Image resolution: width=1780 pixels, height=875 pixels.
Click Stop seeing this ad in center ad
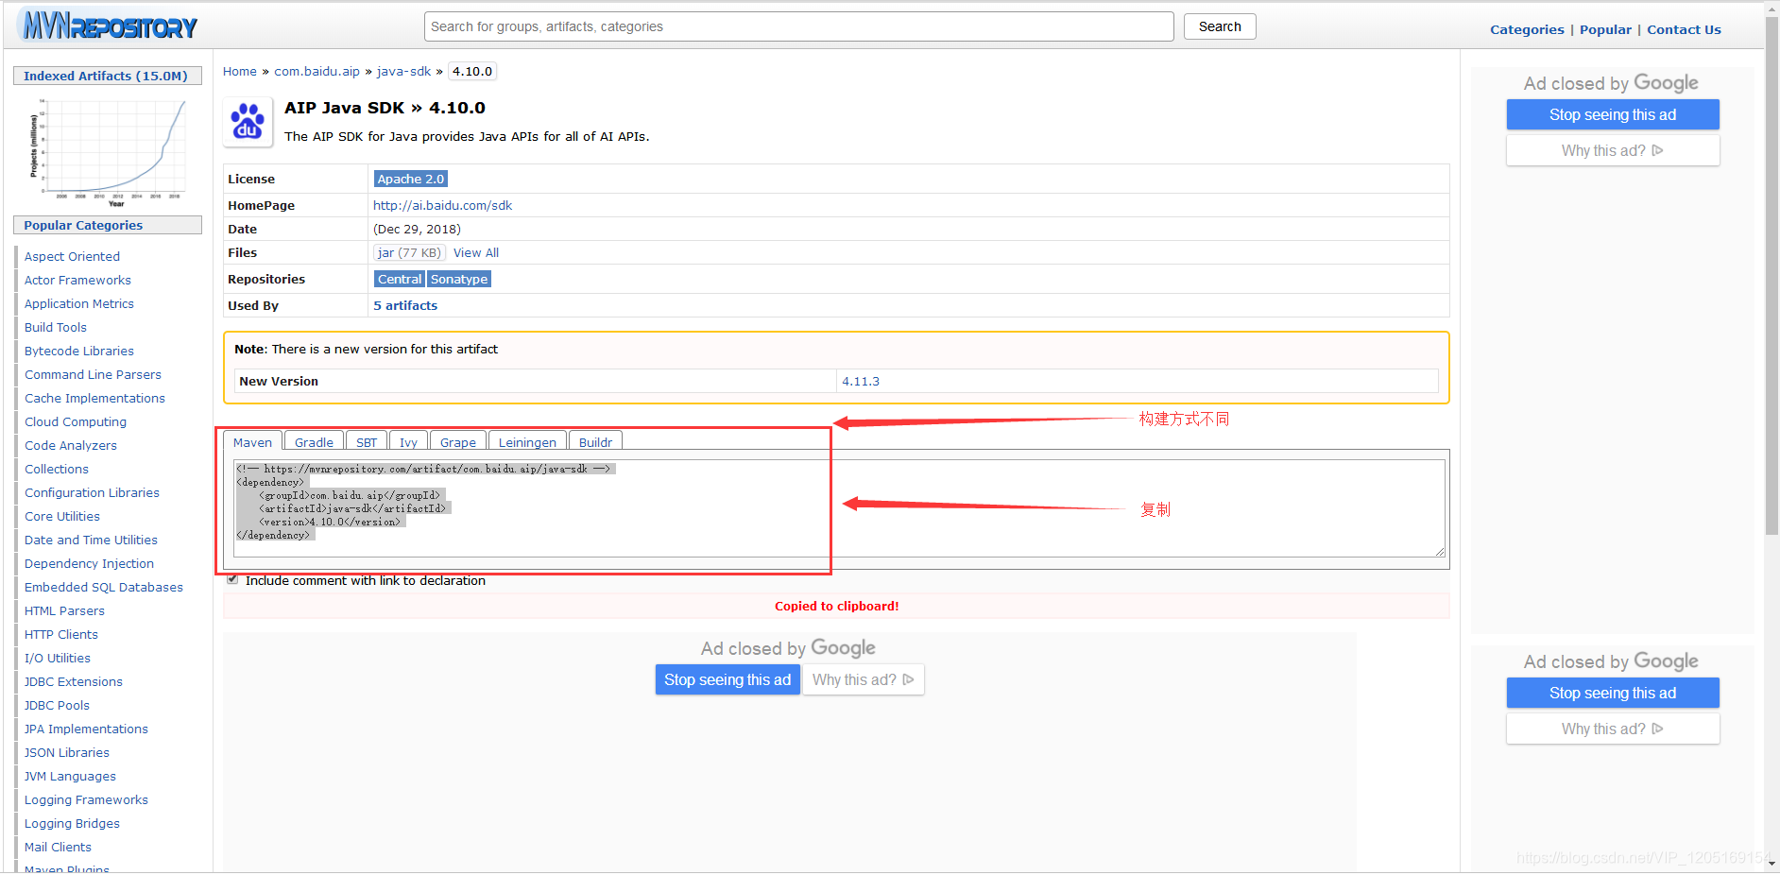727,679
